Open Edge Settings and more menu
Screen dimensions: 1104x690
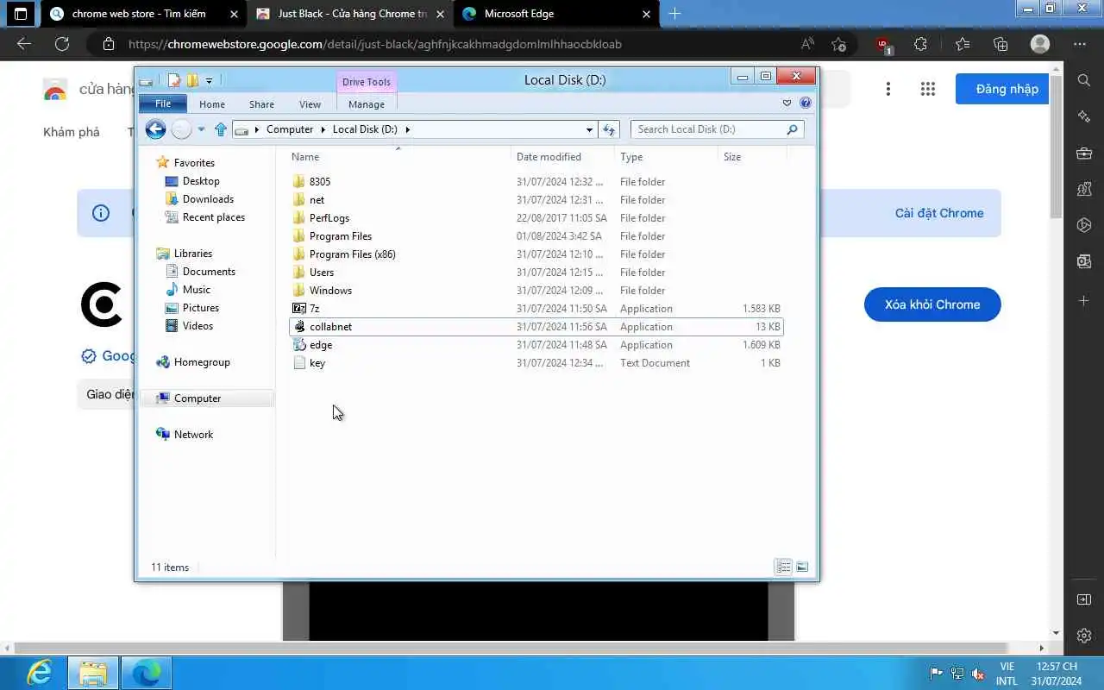(1080, 44)
